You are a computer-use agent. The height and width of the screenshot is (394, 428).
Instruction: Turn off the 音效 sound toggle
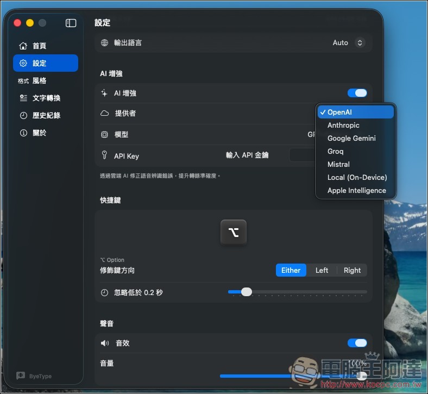tap(357, 343)
